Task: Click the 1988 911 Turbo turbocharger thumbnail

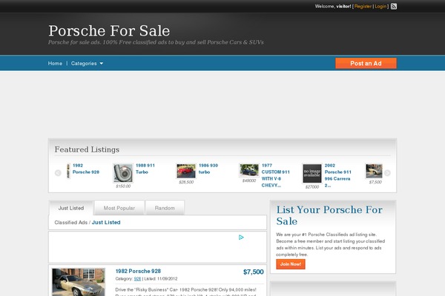Action: click(x=123, y=173)
